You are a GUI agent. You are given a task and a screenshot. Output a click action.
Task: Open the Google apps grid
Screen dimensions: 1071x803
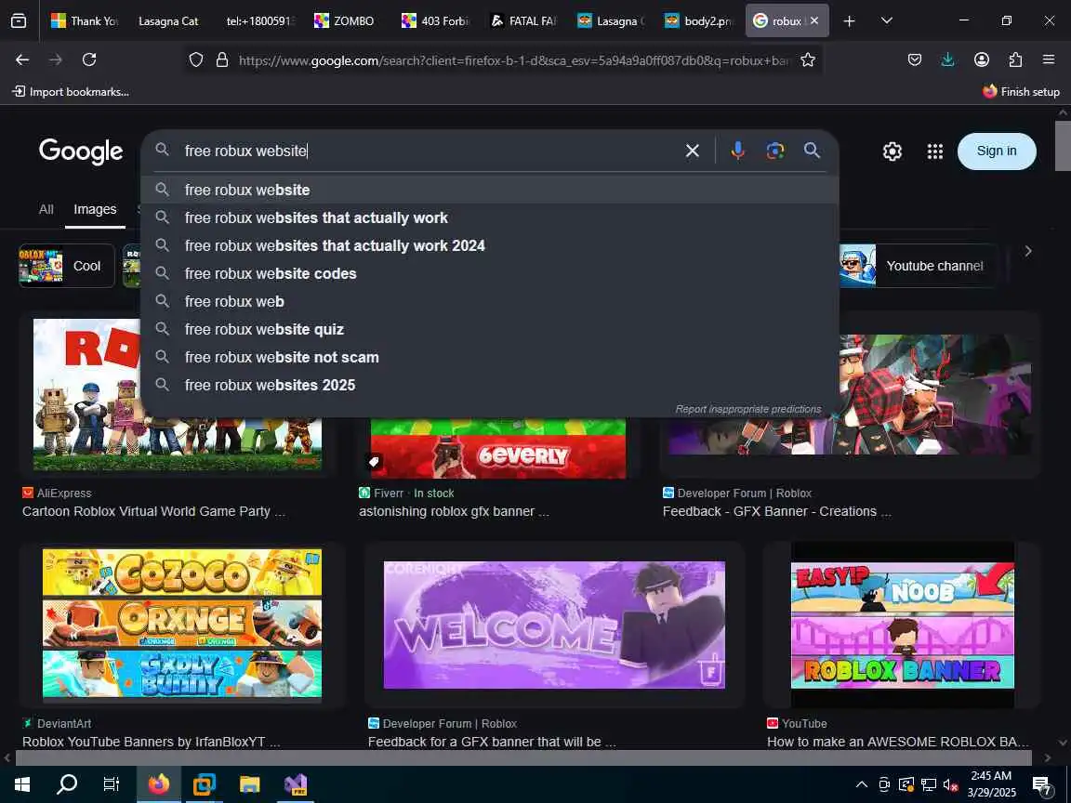[x=935, y=151]
